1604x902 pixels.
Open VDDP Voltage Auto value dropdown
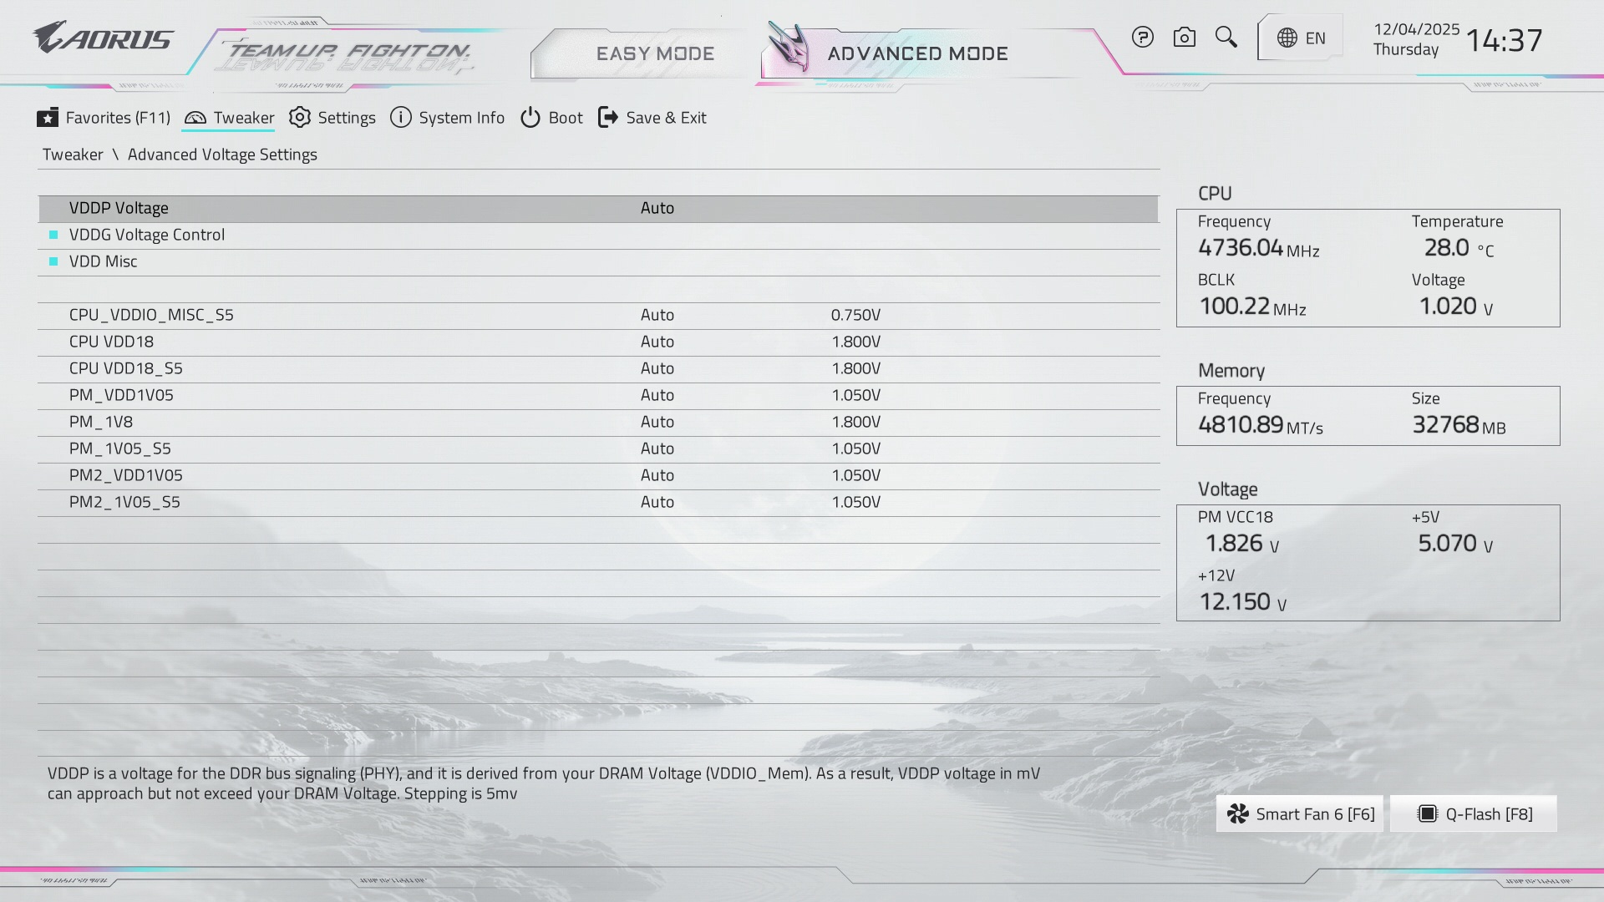657,208
